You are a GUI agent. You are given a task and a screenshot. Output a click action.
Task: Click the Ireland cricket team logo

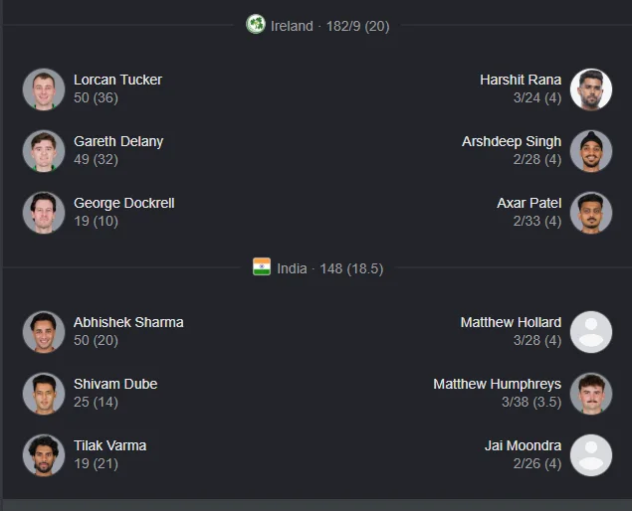[256, 24]
